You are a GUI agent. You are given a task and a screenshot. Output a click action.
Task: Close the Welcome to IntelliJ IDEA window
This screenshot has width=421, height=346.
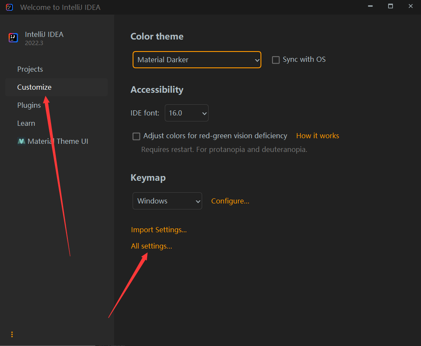tap(411, 6)
